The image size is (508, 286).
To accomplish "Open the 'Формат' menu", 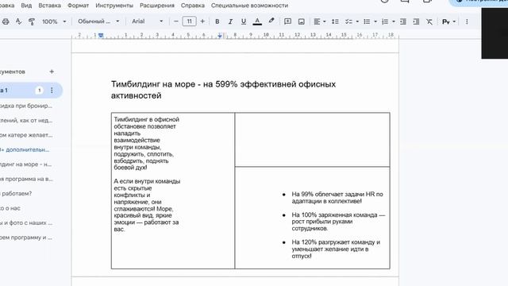I will [78, 6].
